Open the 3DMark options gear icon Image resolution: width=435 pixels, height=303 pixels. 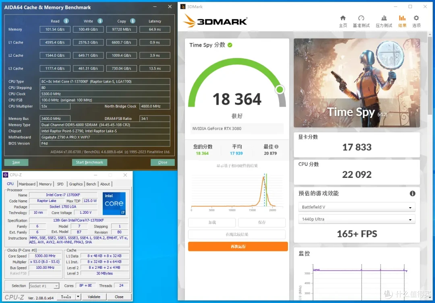click(416, 18)
